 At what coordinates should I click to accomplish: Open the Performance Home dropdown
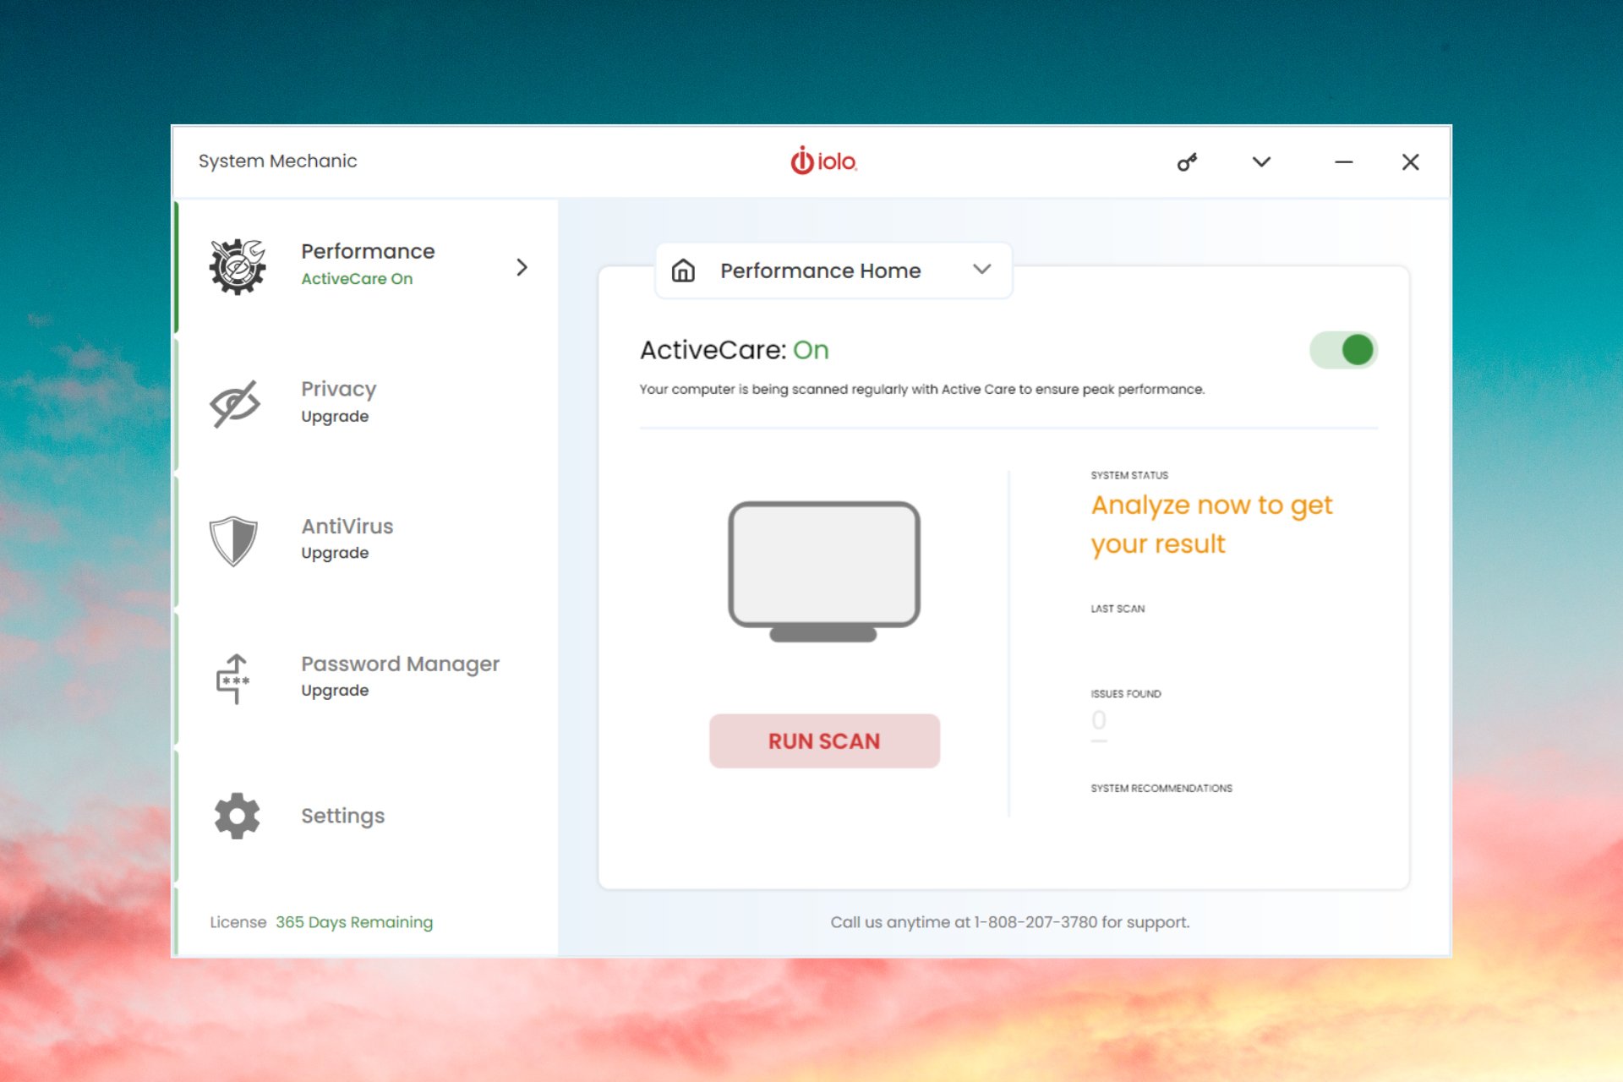coord(833,270)
